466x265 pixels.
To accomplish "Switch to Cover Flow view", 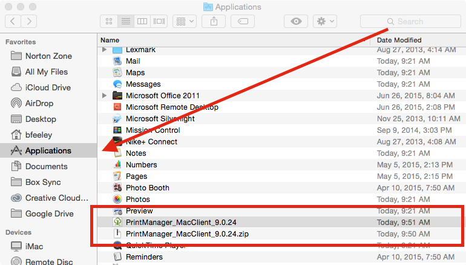I will (x=159, y=21).
